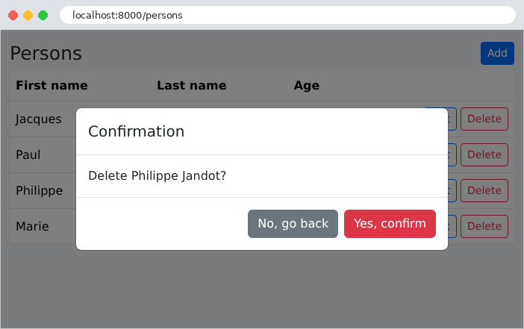Close the window with red button
The image size is (524, 329).
13,16
